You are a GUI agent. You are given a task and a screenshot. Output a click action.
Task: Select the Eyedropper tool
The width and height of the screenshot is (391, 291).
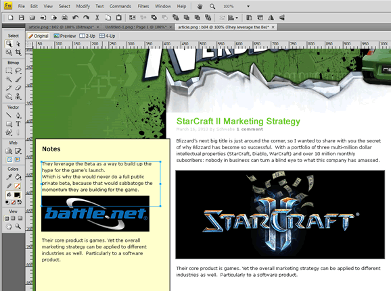9,178
